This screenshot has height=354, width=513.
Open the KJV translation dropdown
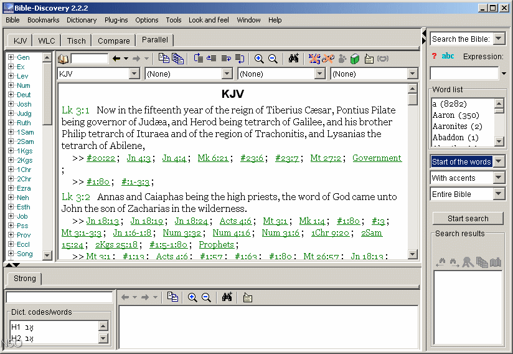(134, 74)
